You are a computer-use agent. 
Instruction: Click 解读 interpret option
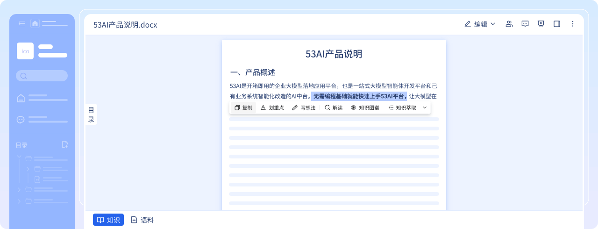click(334, 107)
